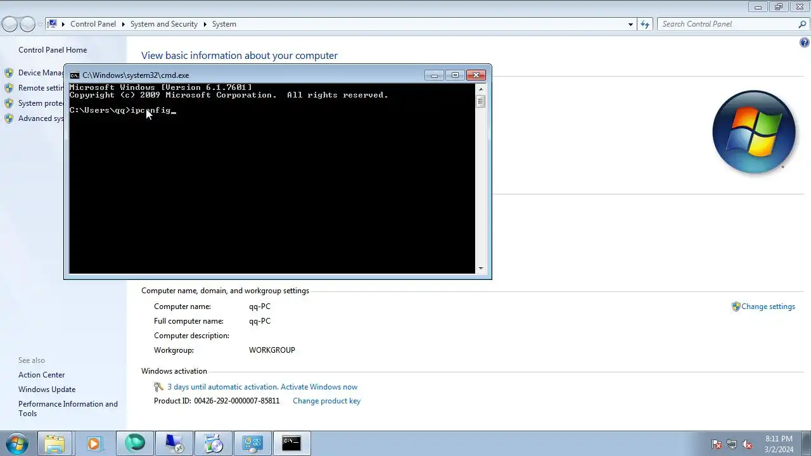811x456 pixels.
Task: Expand the arrow after System and Security
Action: (205, 24)
